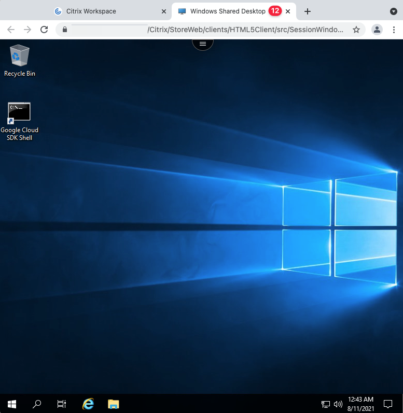
Task: Open the Chrome profile avatar menu
Action: (x=377, y=30)
